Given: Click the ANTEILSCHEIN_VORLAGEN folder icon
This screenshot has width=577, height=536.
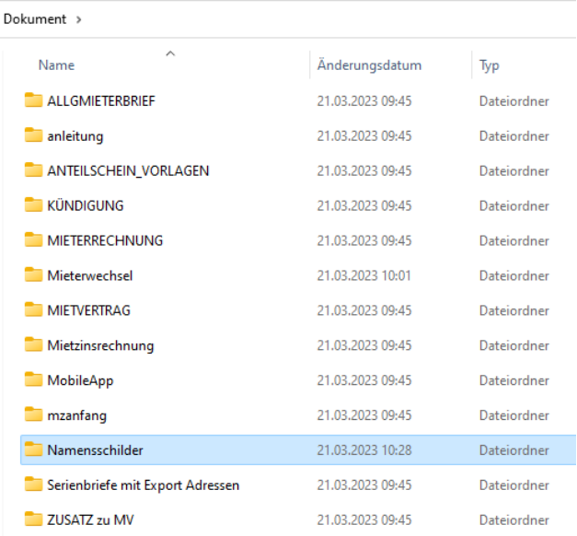Looking at the screenshot, I should 33,169.
